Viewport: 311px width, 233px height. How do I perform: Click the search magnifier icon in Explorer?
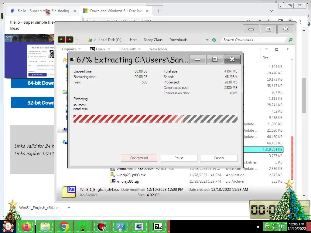290,40
